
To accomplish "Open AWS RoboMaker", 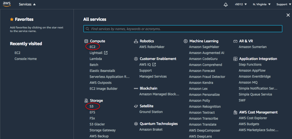I will [152, 47].
